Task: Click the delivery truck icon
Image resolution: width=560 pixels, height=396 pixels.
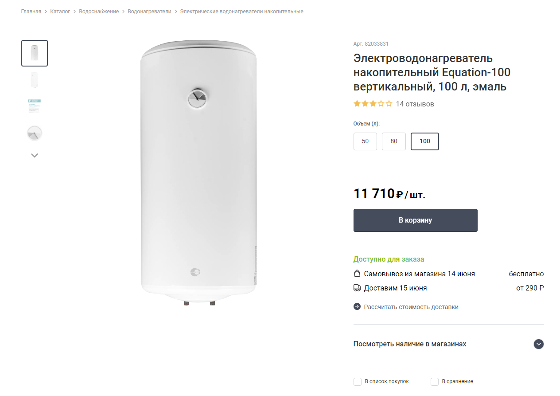Action: [357, 288]
